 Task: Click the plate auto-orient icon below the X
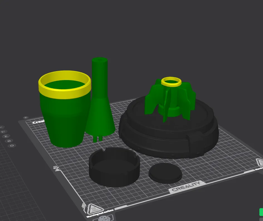[x=4, y=132]
